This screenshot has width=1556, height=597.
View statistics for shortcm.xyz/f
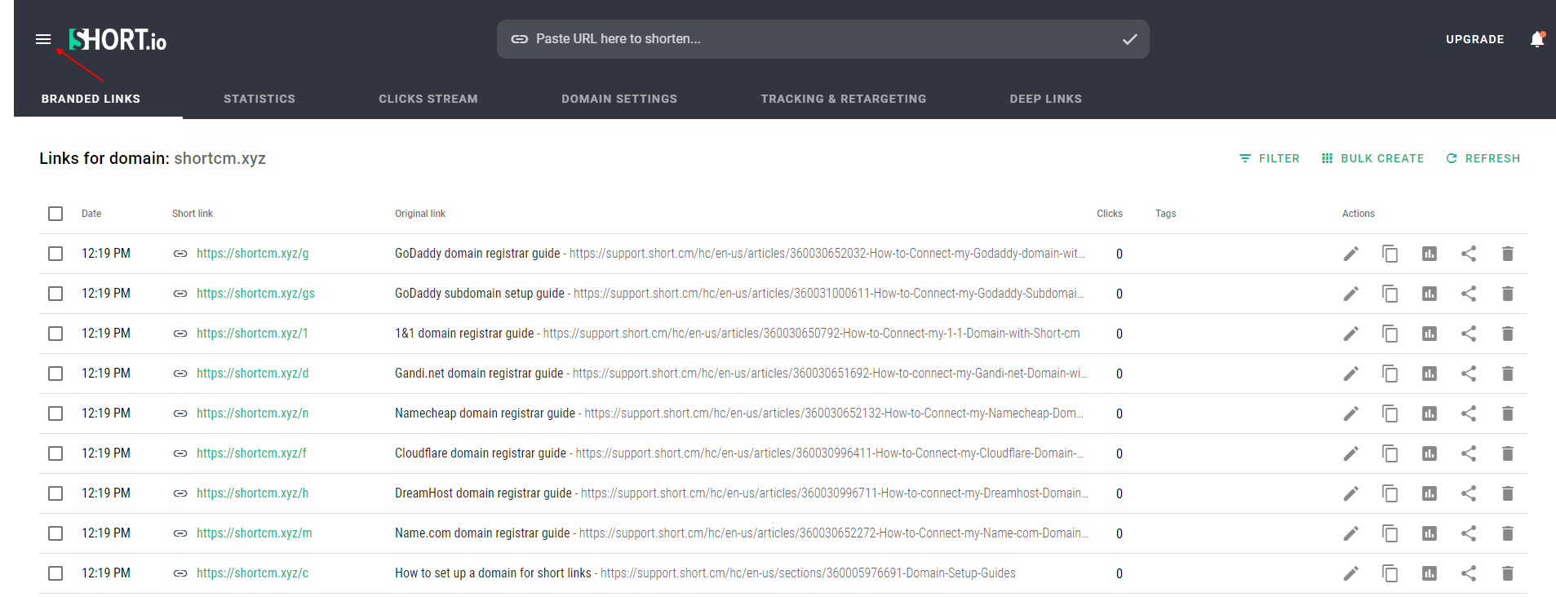(1430, 453)
